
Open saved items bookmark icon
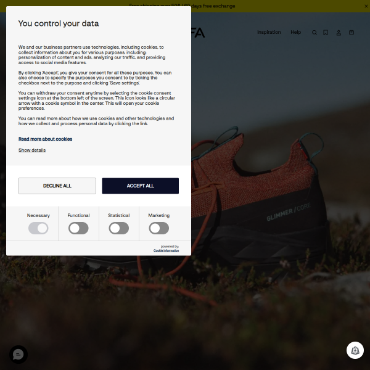[x=326, y=32]
